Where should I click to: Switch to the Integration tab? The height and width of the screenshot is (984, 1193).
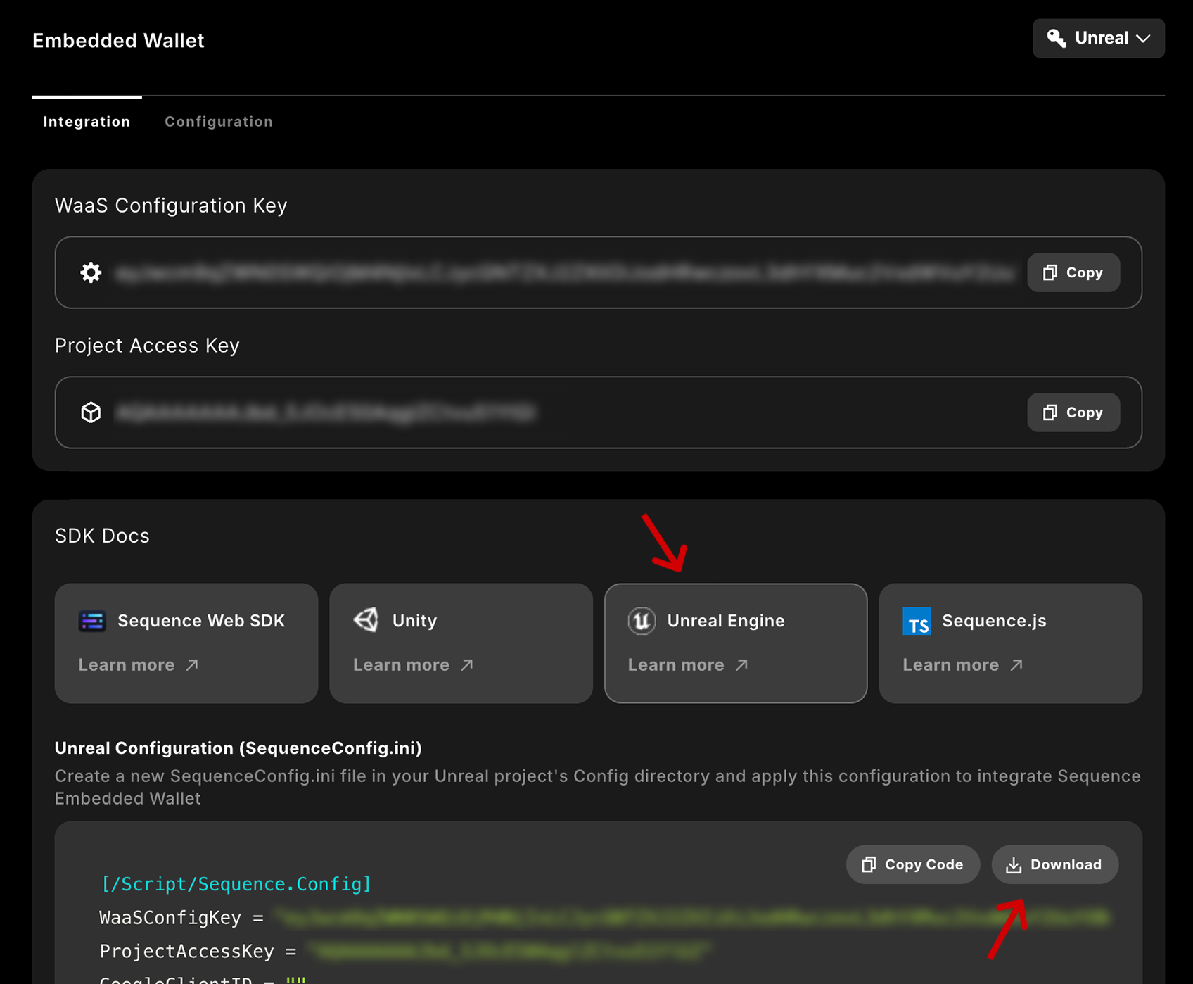coord(87,121)
